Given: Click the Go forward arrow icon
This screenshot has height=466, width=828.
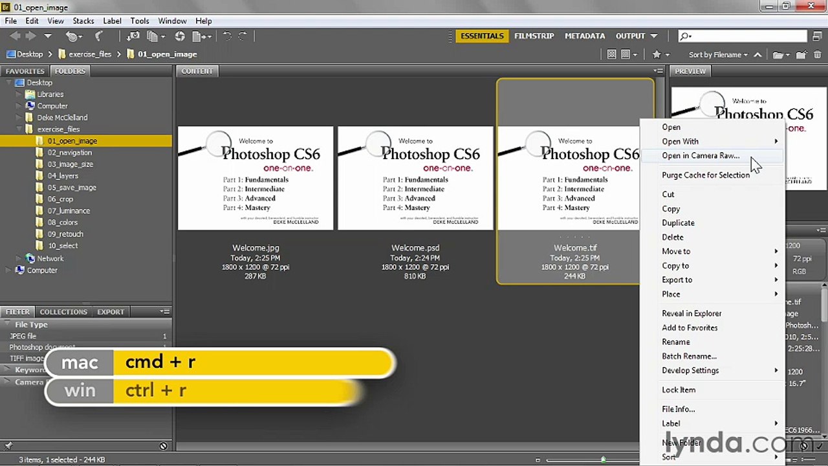Looking at the screenshot, I should tap(31, 36).
